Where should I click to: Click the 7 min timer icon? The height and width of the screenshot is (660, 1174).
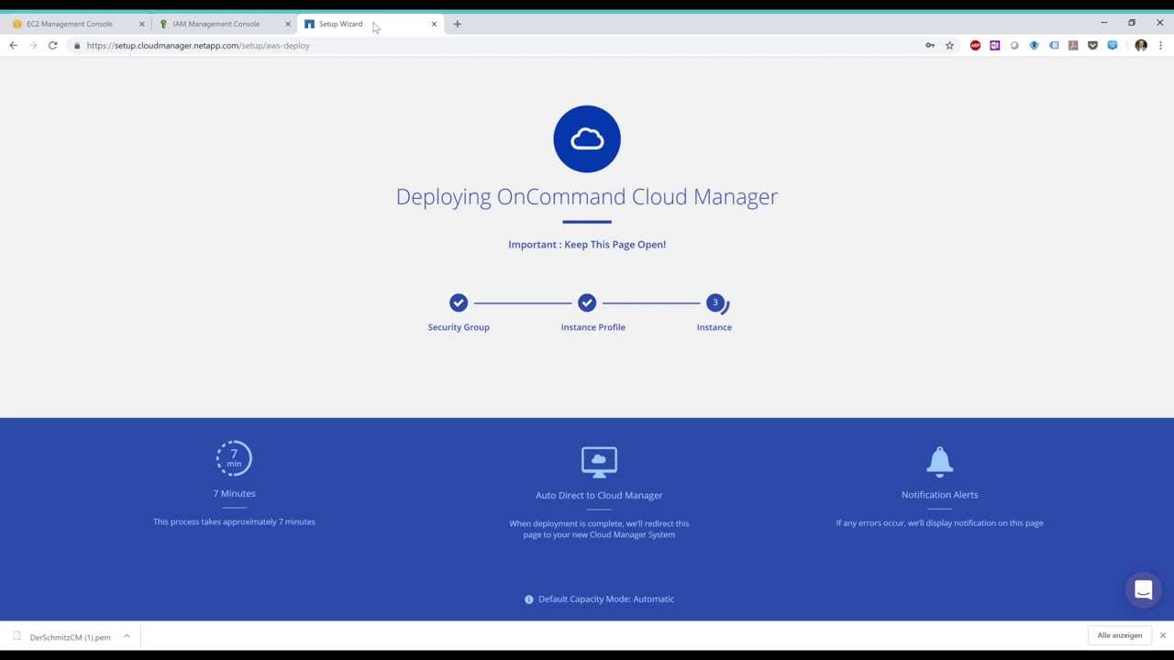234,458
